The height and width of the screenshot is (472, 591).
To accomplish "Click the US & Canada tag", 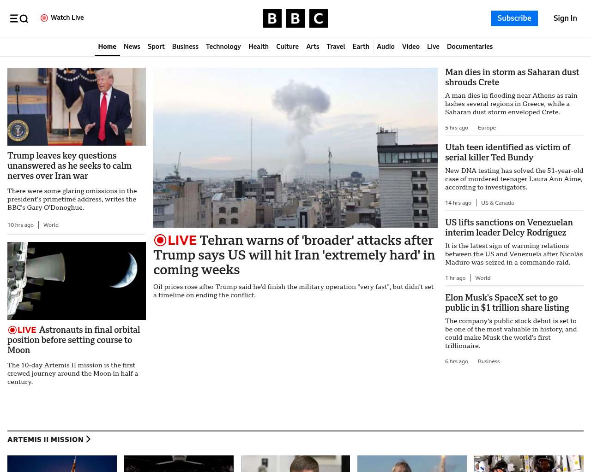I will coord(497,203).
